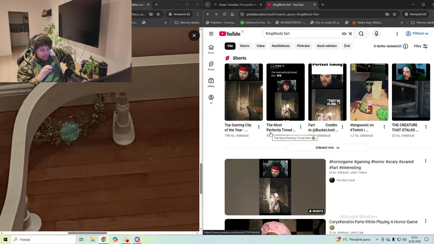Open the Filtry filter options
Image resolution: width=434 pixels, height=244 pixels.
pos(420,46)
